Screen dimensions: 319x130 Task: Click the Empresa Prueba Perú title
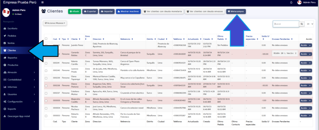(x=20, y=2)
